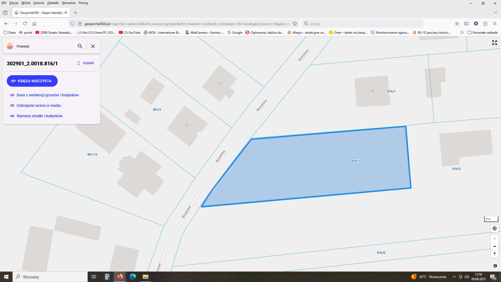
Task: Open Microsoft Edge from the taskbar
Action: (x=133, y=277)
